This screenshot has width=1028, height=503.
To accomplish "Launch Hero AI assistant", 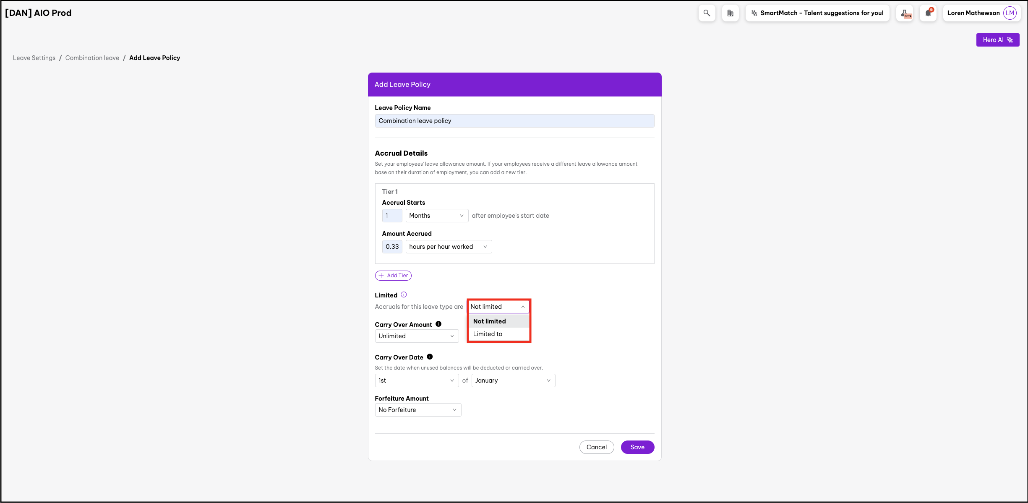I will click(997, 40).
